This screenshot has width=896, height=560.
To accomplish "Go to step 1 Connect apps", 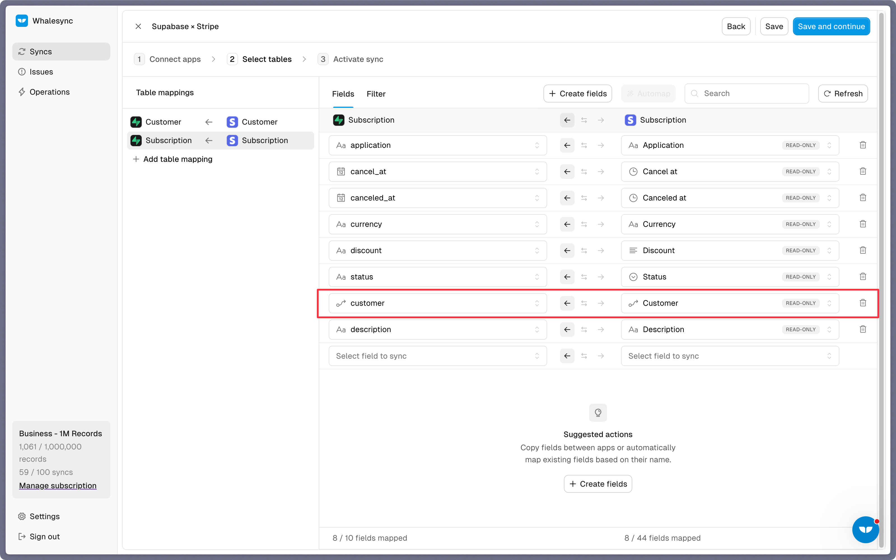I will (167, 59).
